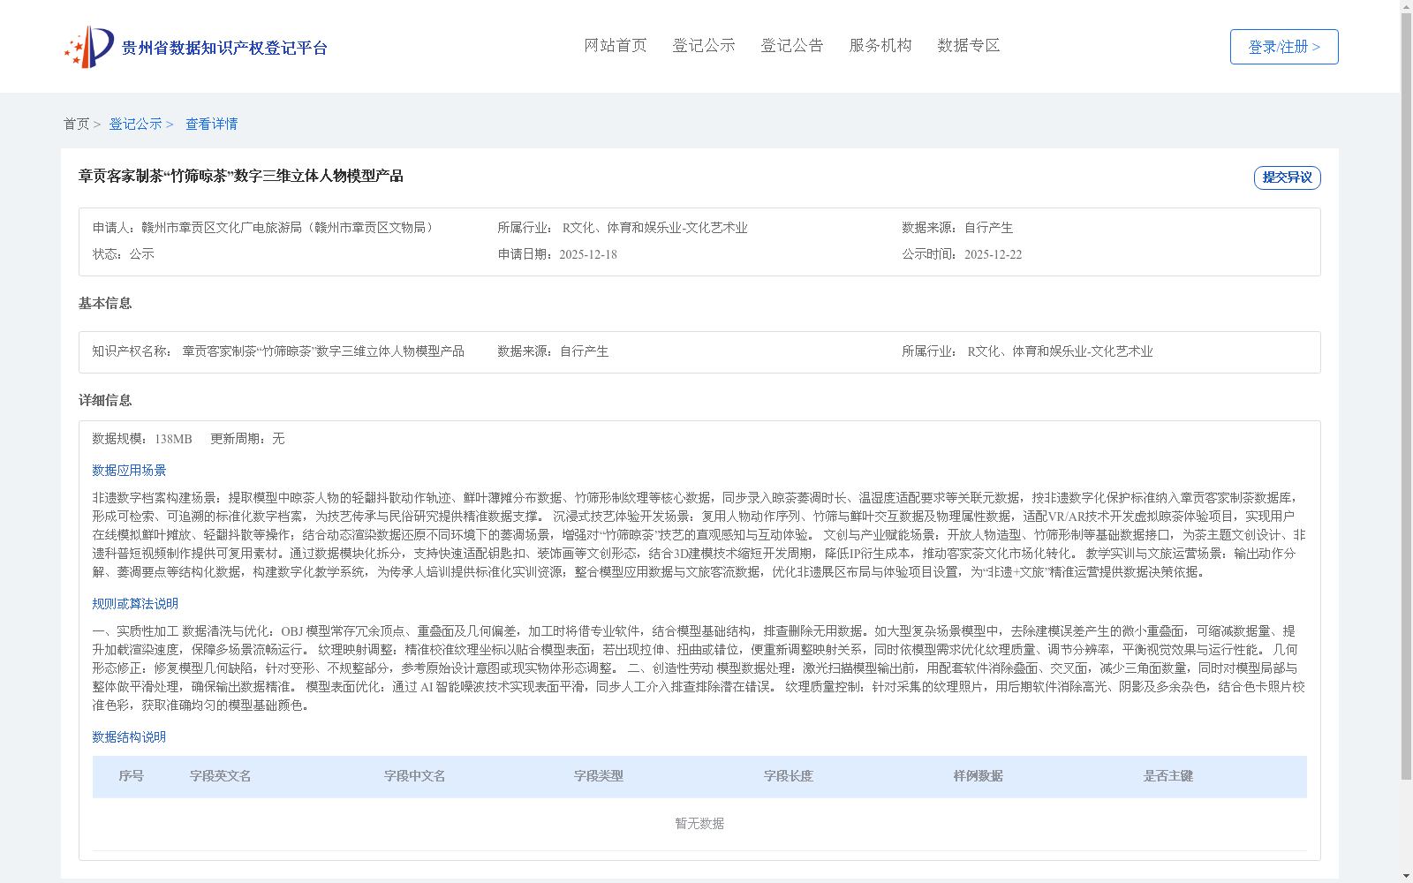Click the 字段中文名 column header
The image size is (1413, 883).
[414, 776]
